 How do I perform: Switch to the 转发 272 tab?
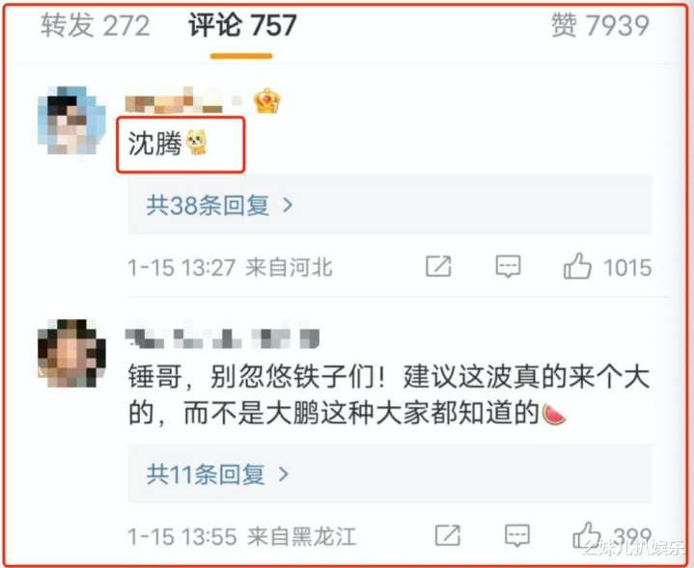pyautogui.click(x=96, y=25)
